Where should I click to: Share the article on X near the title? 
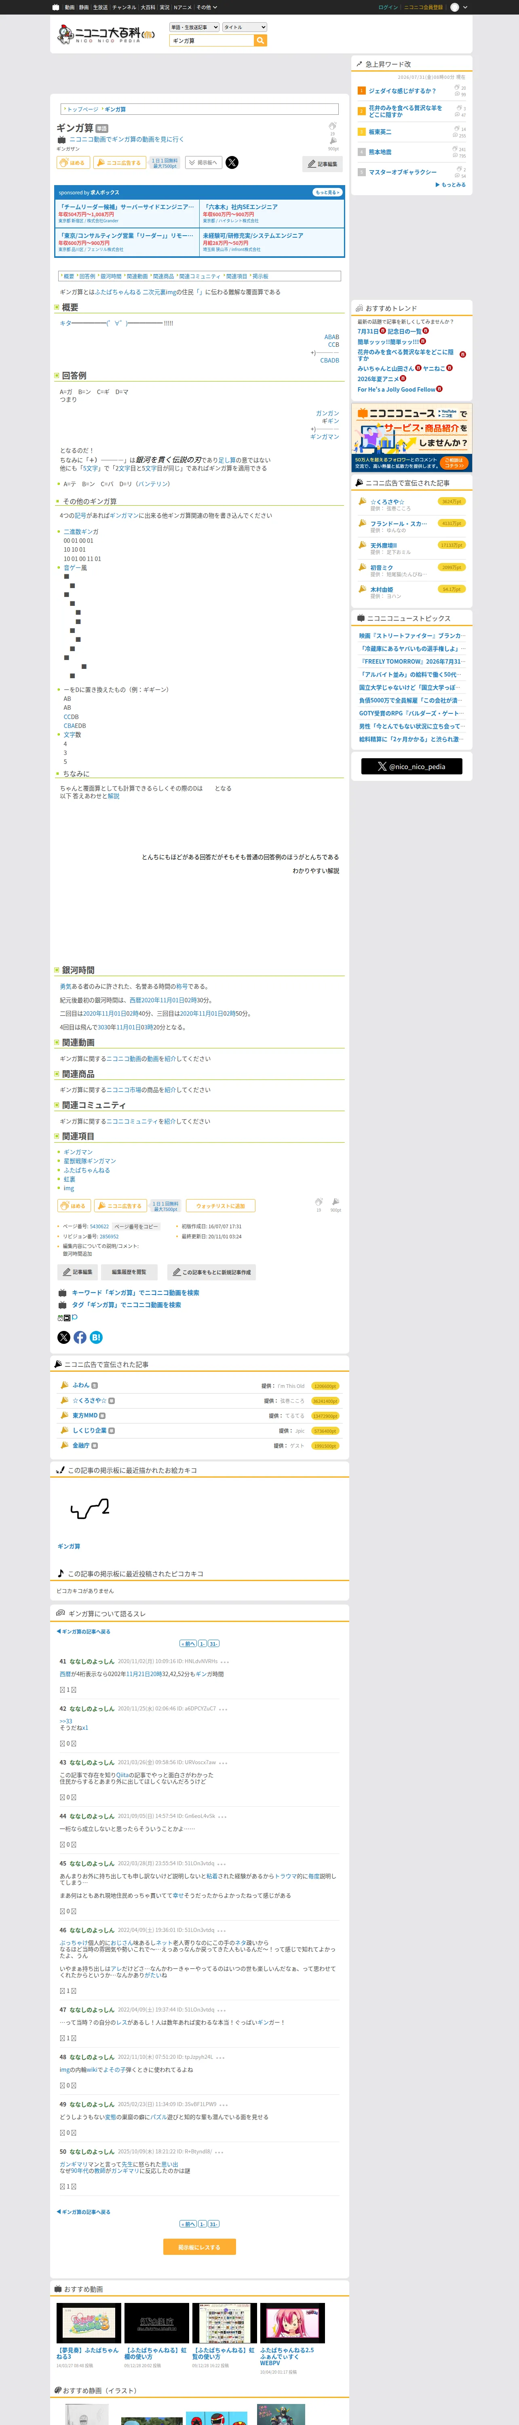232,162
